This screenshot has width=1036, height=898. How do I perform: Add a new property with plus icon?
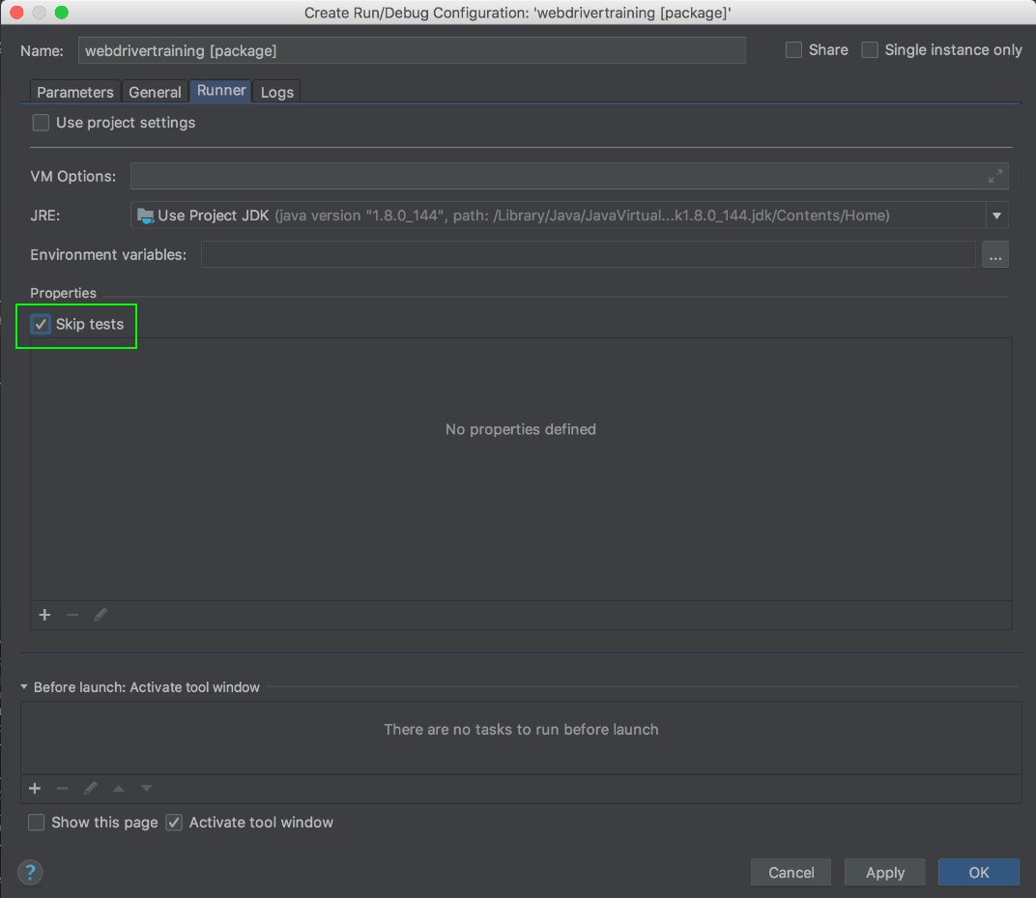44,615
